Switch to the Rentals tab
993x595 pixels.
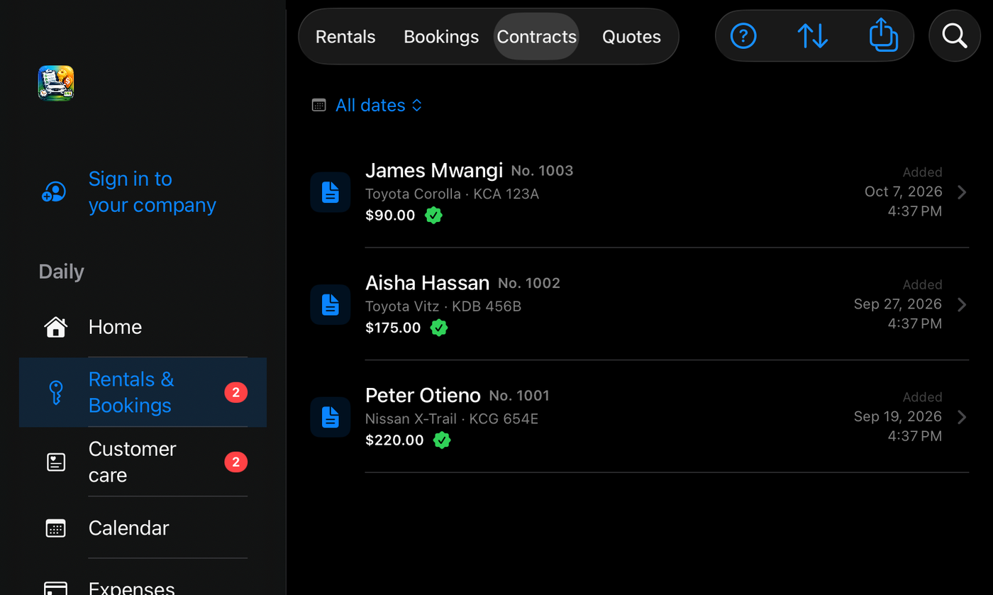point(345,37)
